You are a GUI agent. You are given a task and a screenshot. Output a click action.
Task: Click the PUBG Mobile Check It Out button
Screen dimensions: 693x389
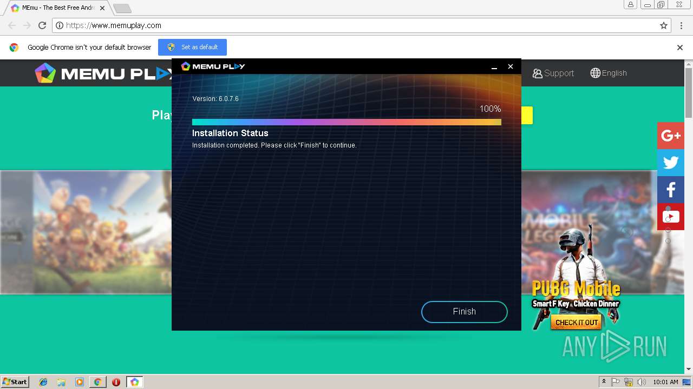click(x=577, y=323)
